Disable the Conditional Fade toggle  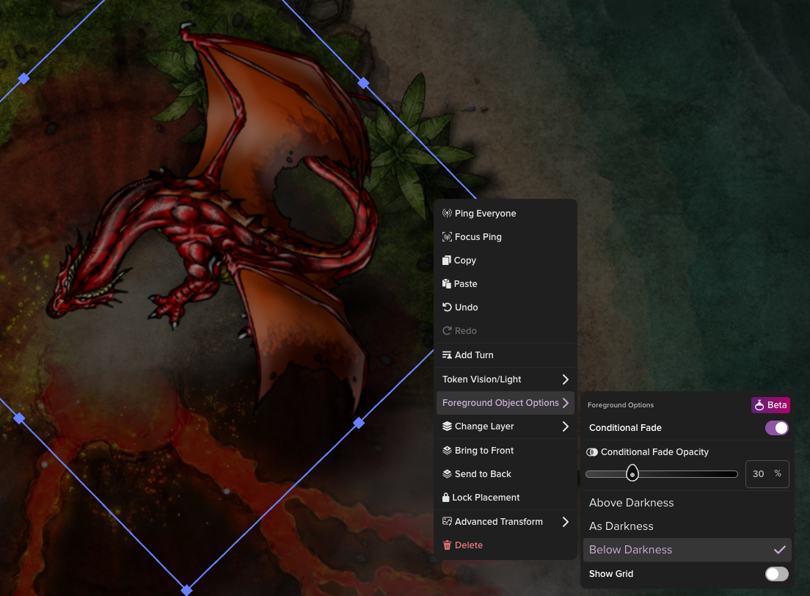(x=776, y=427)
